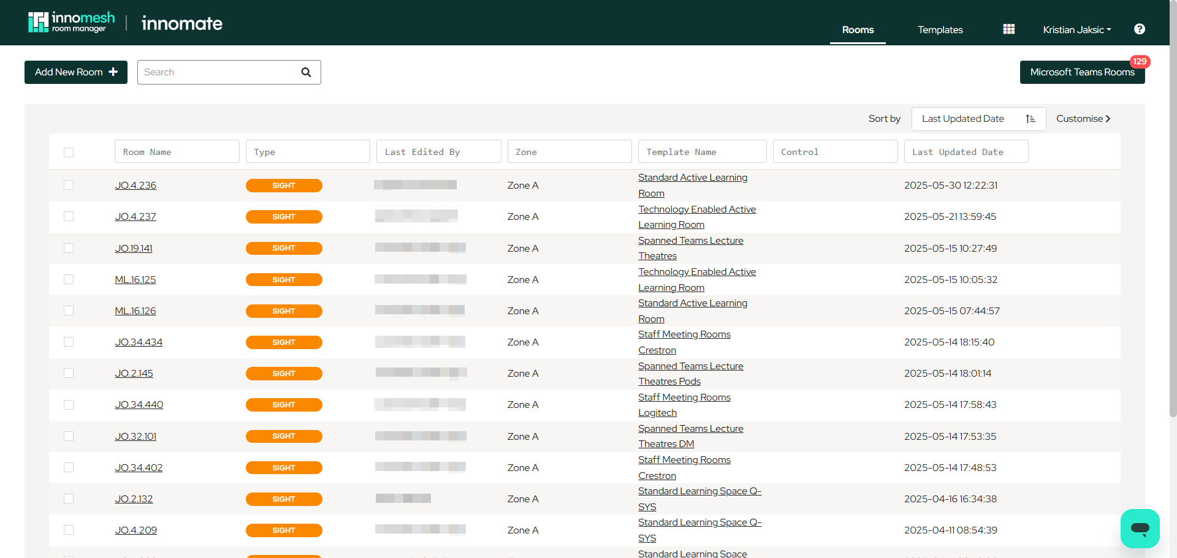
Task: Open room JO.32.101
Action: [x=135, y=436]
